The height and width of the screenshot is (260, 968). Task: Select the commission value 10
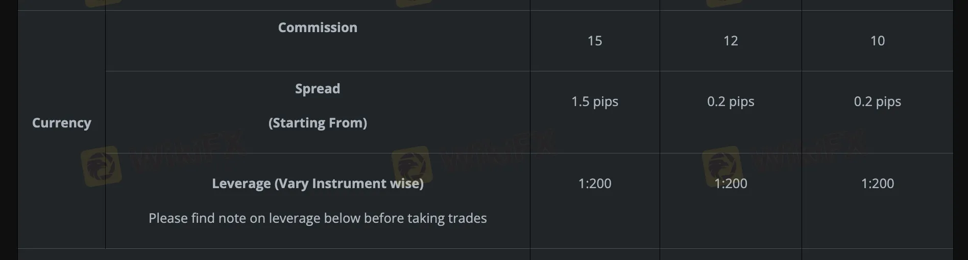[x=878, y=41]
